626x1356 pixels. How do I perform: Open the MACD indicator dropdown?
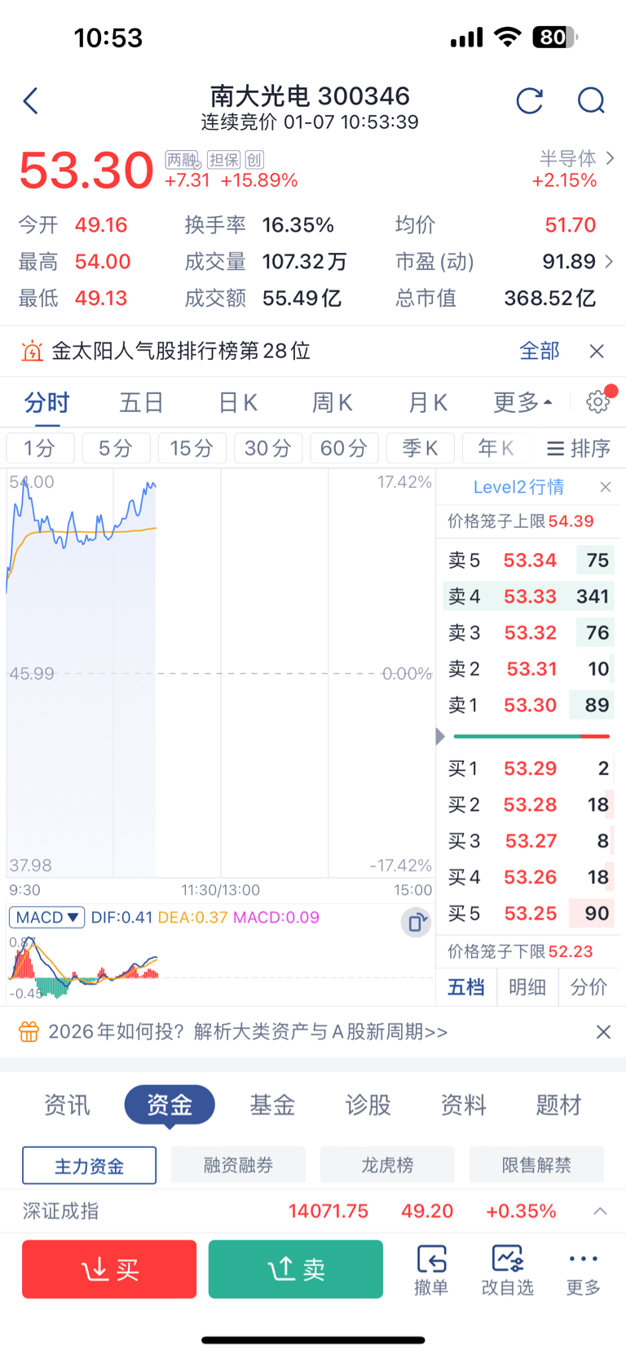click(x=47, y=917)
